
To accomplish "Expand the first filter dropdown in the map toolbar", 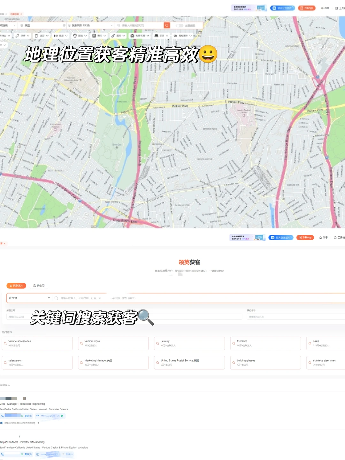I will [5, 36].
